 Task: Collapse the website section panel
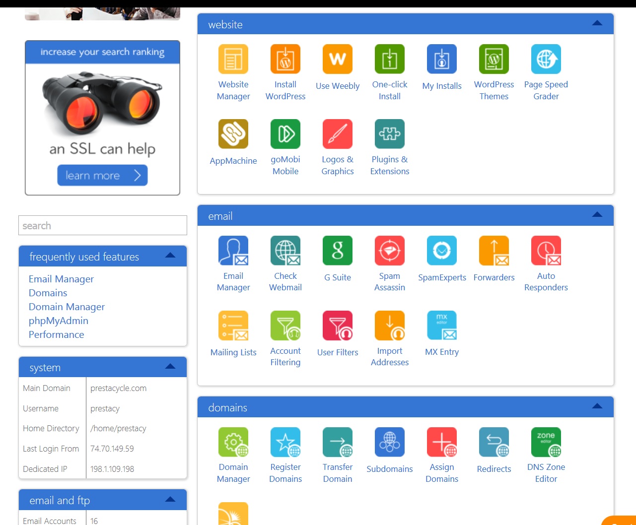[597, 23]
